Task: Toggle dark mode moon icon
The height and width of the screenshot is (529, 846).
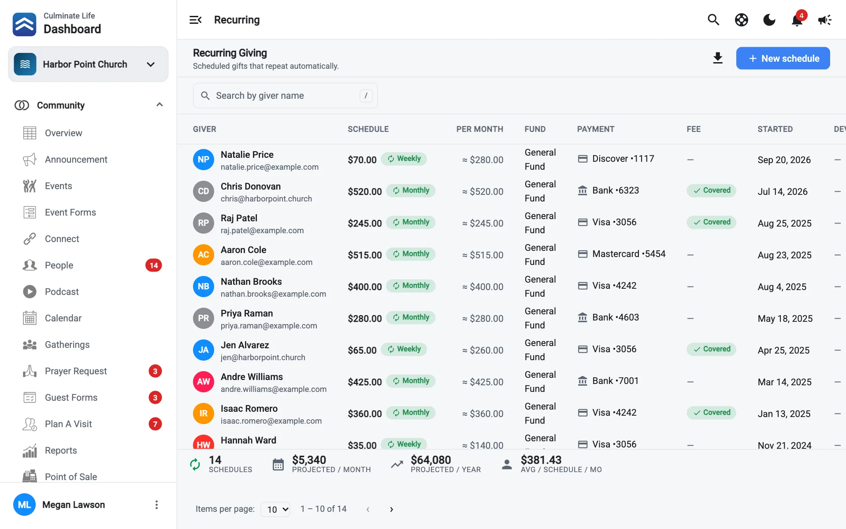Action: 769,20
